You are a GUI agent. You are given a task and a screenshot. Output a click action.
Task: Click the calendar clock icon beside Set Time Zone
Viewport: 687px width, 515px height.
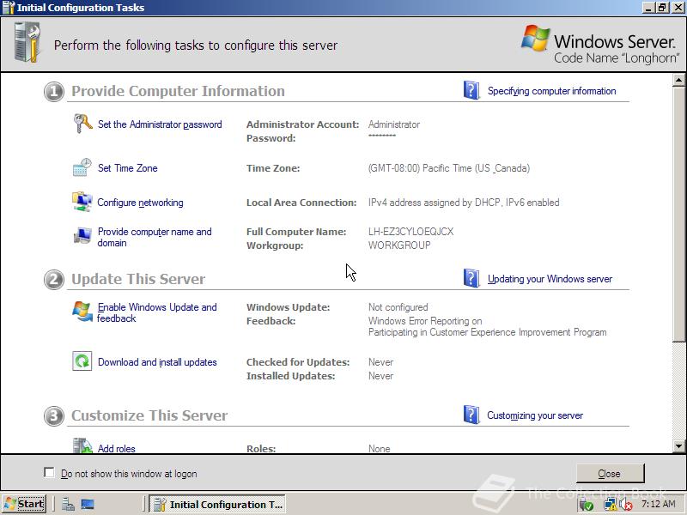tap(82, 167)
